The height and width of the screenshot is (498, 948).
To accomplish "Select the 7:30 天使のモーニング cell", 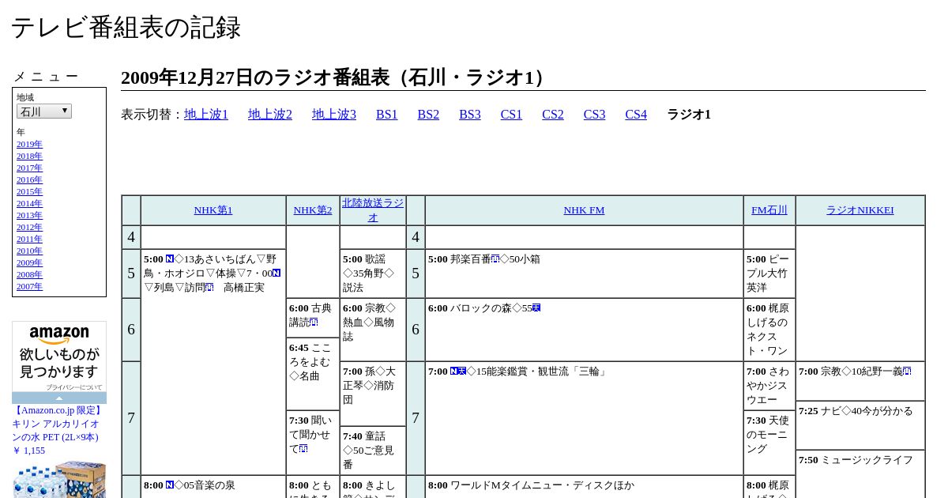I will pos(769,443).
